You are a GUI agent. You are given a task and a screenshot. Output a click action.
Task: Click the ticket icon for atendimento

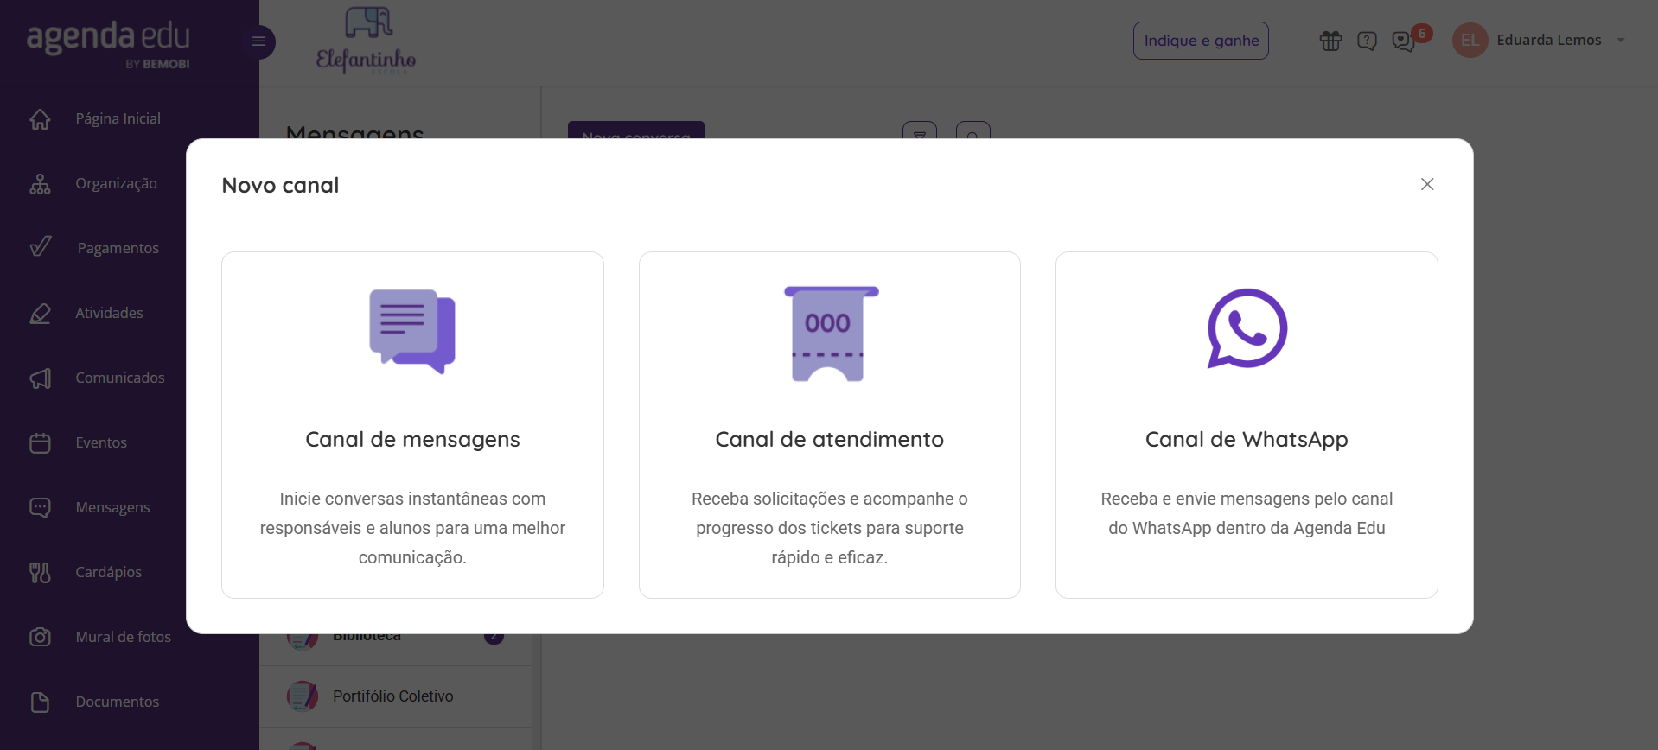click(x=830, y=334)
